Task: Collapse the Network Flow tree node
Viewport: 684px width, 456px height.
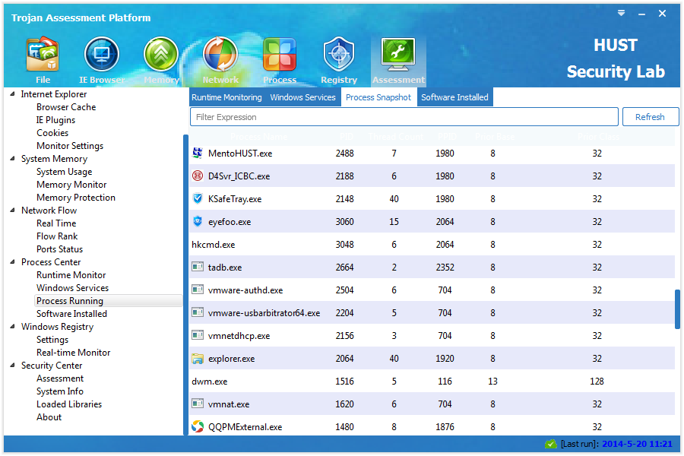Action: pyautogui.click(x=12, y=211)
